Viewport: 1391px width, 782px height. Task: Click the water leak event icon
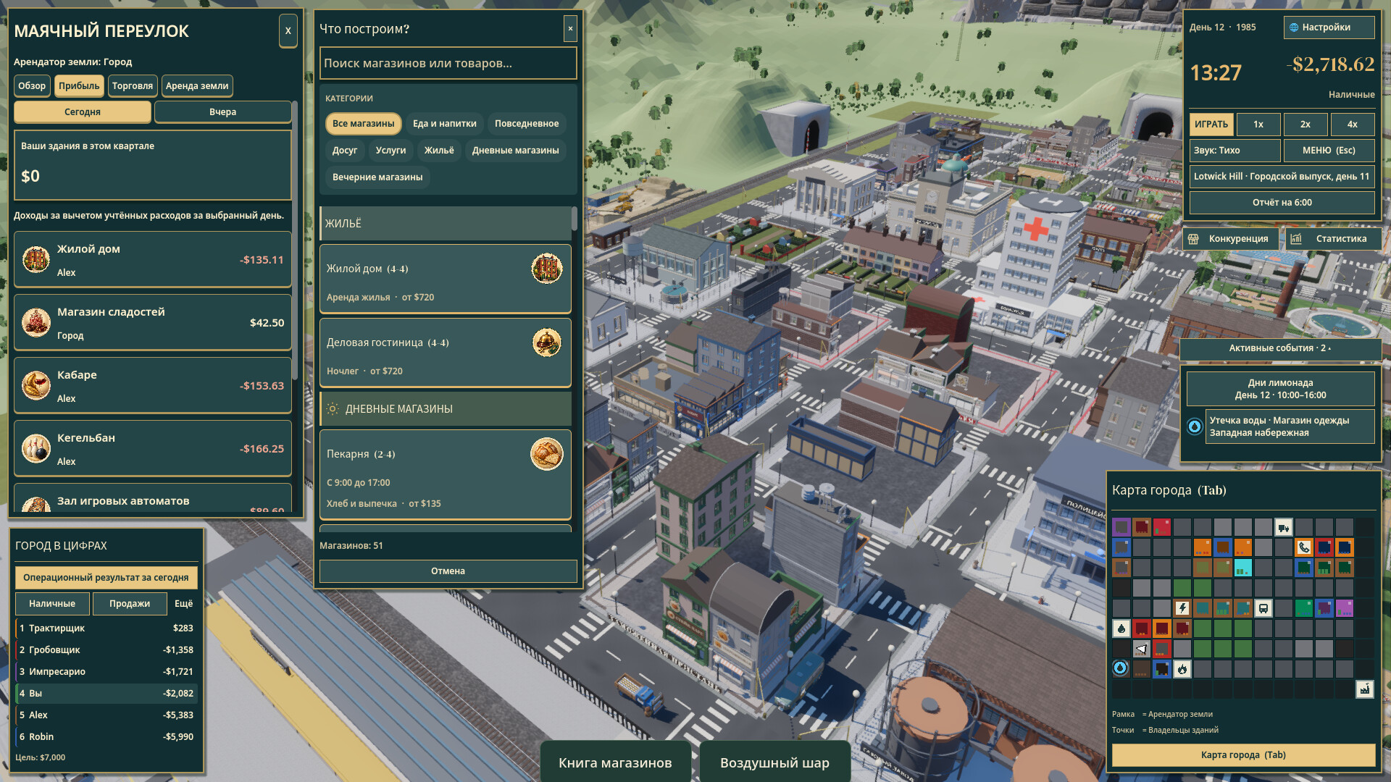[1195, 426]
